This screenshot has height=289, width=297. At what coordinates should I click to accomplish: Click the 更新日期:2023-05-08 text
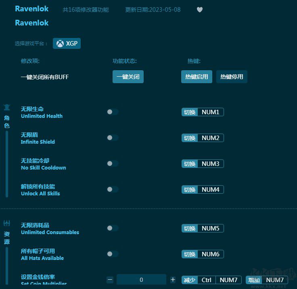click(153, 10)
